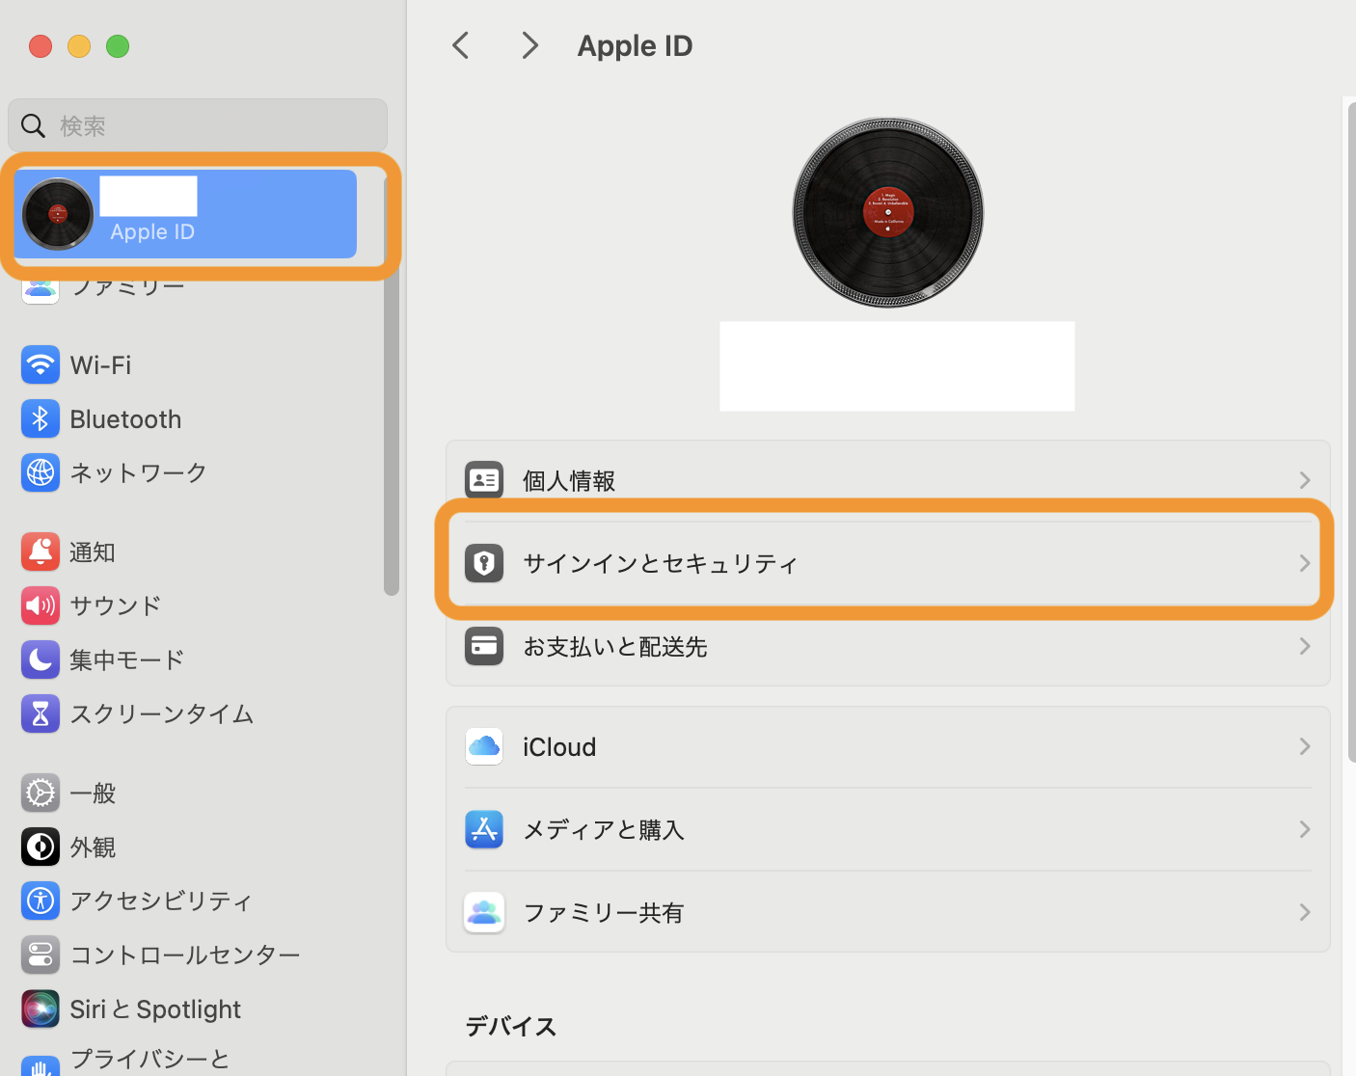Expand お支払いと配送先 row chevron
Viewport: 1356px width, 1076px height.
click(x=1304, y=646)
